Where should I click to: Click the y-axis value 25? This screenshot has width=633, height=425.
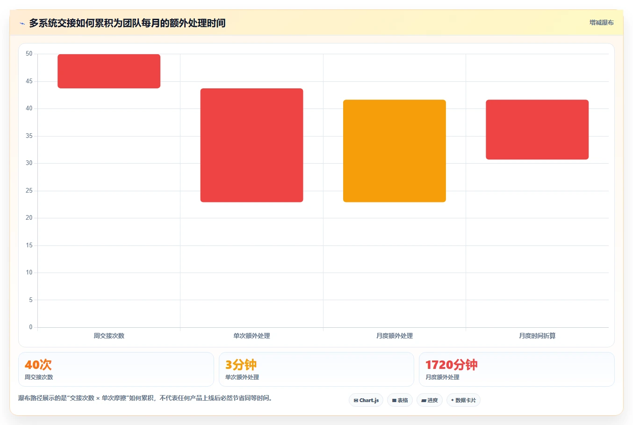point(29,191)
